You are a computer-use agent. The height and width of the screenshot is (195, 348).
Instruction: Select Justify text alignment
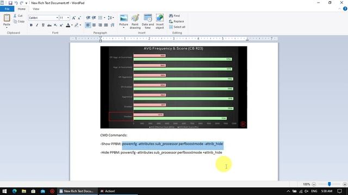[106, 25]
